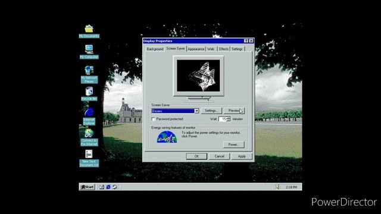
Task: Open the Screen Saver dropdown list
Action: pos(196,111)
